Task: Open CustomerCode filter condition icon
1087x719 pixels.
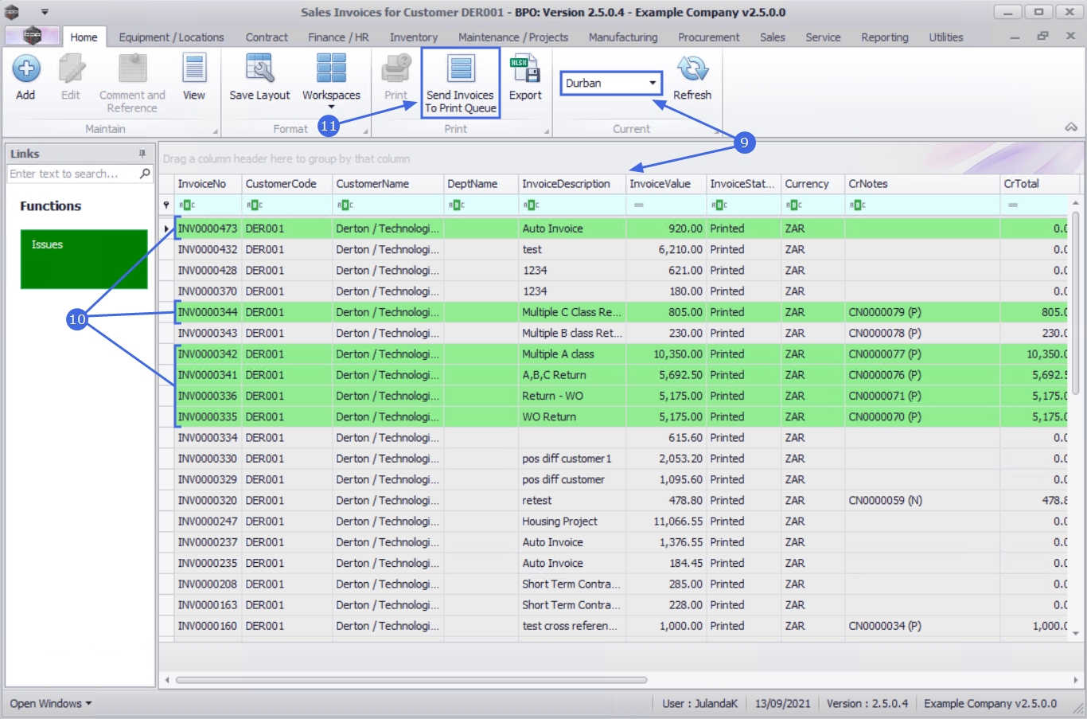Action: point(255,205)
